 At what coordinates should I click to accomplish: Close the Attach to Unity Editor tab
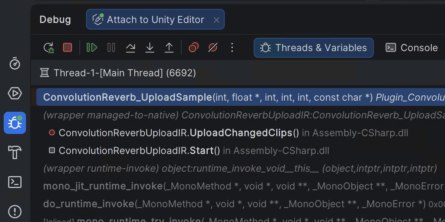tap(217, 20)
